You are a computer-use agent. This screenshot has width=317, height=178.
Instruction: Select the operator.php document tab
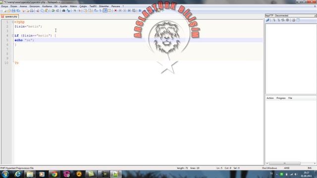9,16
